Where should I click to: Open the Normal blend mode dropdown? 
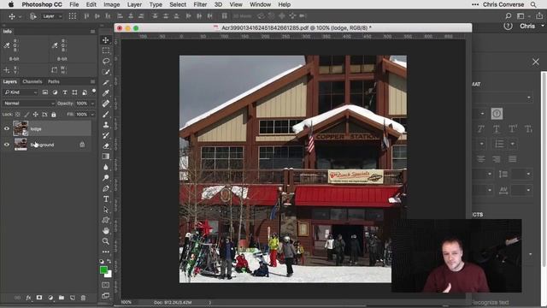click(29, 104)
